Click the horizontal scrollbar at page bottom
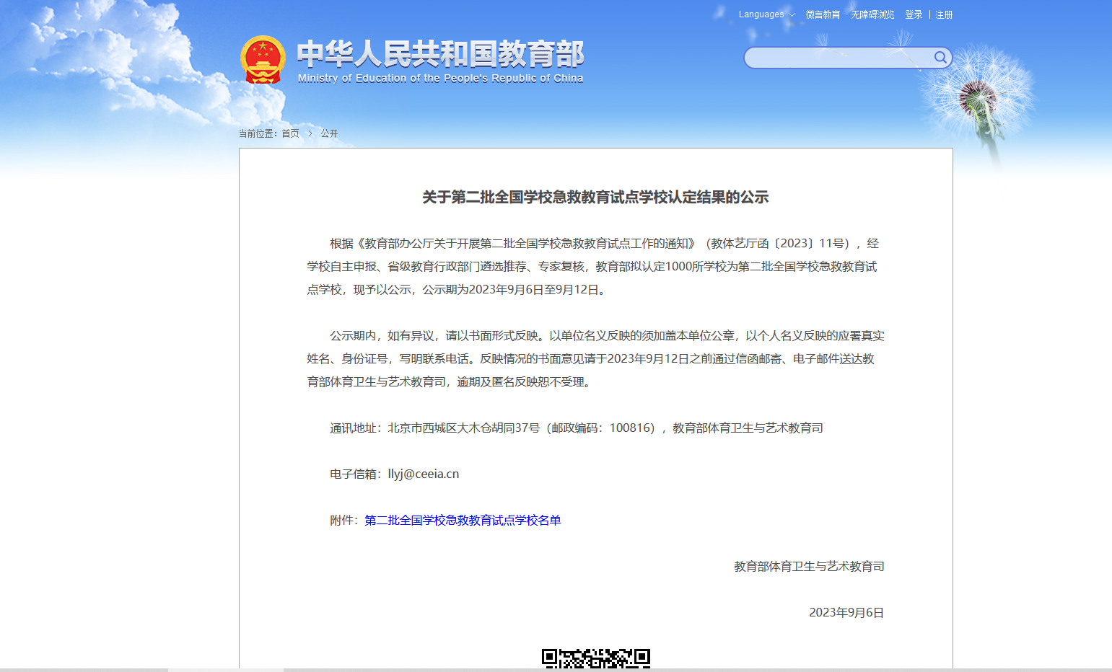 (226, 670)
